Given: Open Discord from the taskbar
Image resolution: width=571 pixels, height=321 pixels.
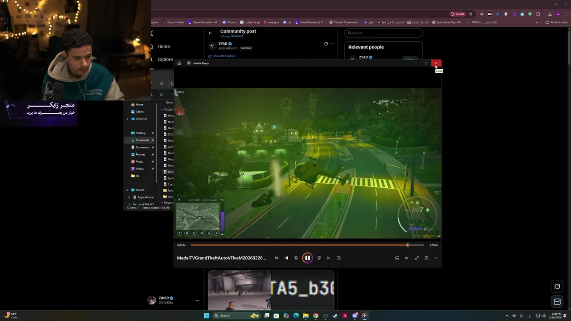Looking at the screenshot, I should click(355, 316).
